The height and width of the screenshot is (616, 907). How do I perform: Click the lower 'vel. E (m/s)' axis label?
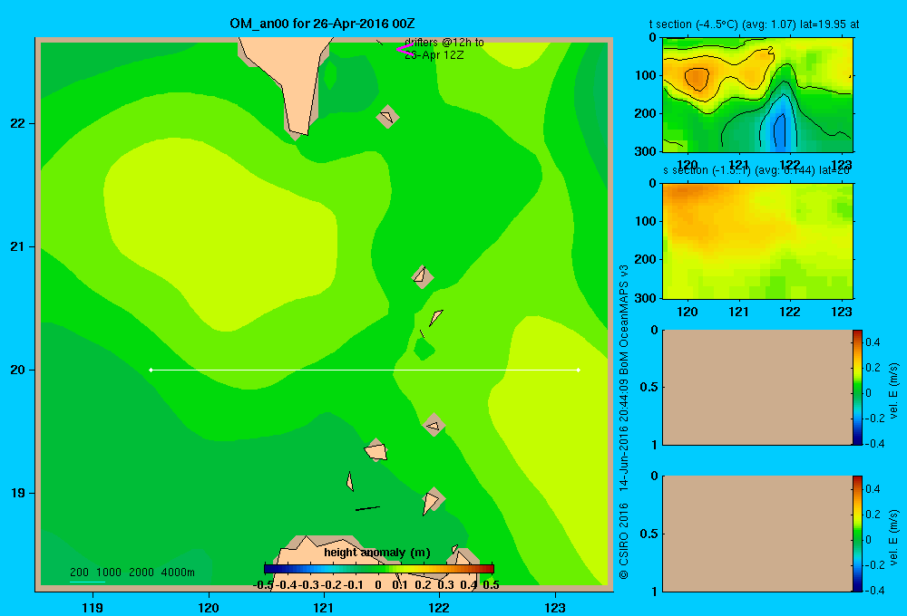coord(894,537)
